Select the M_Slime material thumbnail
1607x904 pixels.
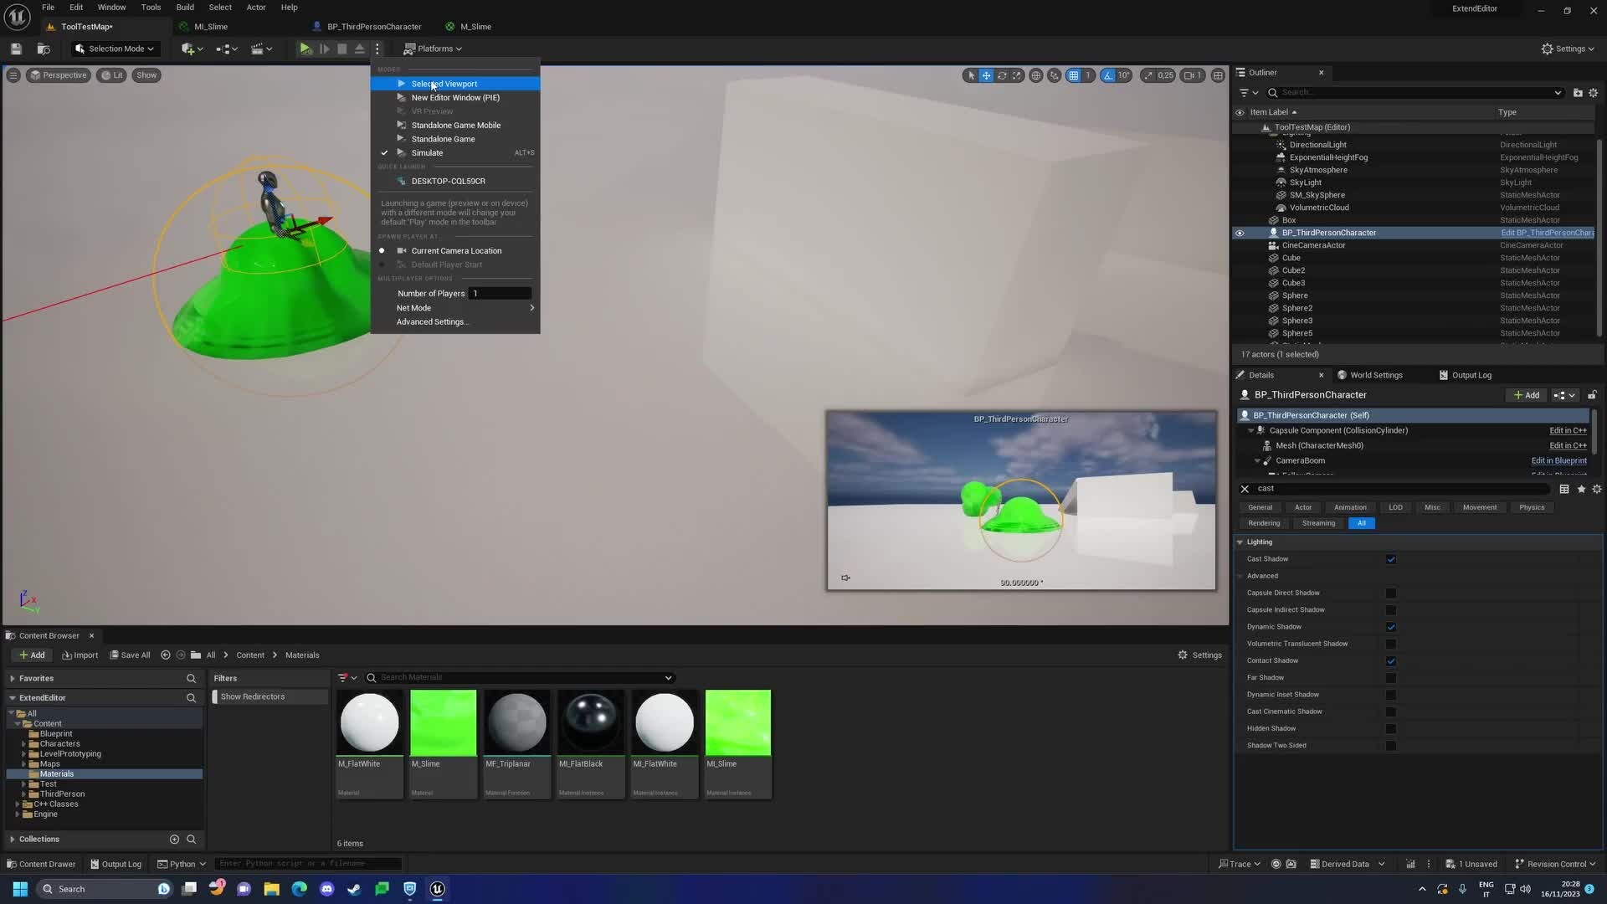(443, 722)
